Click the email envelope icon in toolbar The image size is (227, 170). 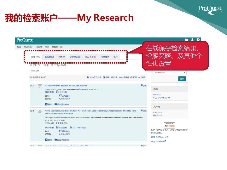(120, 77)
